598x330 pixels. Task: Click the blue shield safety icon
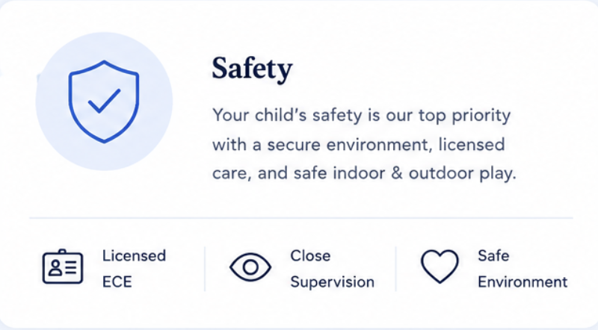(x=104, y=102)
